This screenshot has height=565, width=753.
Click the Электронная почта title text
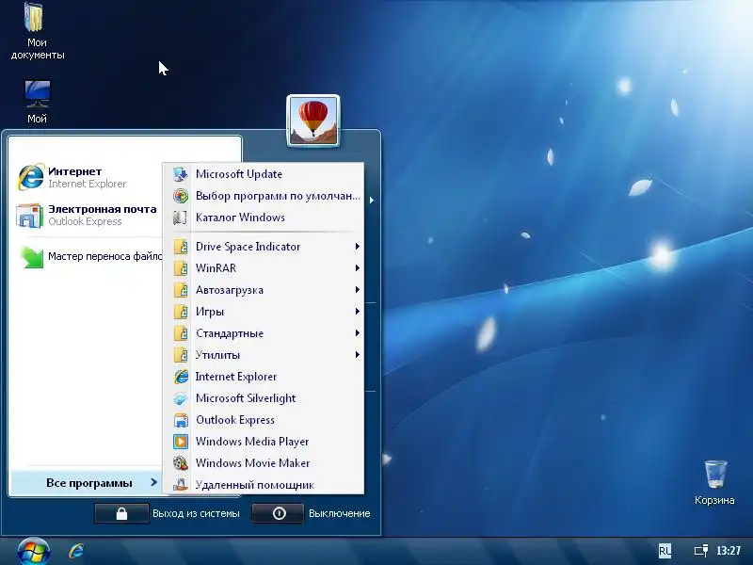click(x=103, y=209)
